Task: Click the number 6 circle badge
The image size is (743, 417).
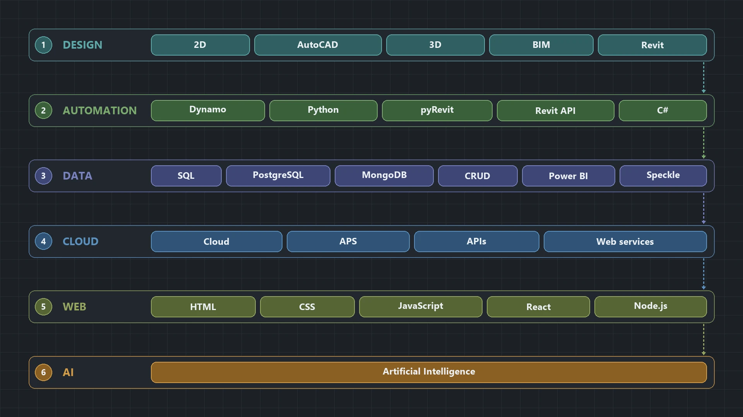Action: coord(43,372)
